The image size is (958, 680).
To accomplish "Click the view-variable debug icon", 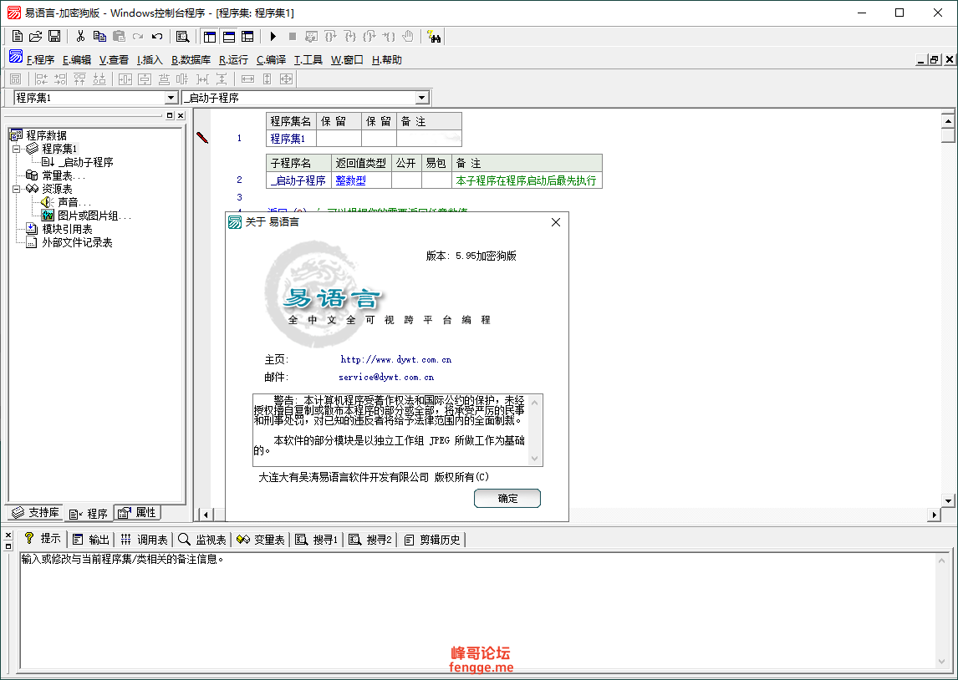I will click(x=312, y=37).
